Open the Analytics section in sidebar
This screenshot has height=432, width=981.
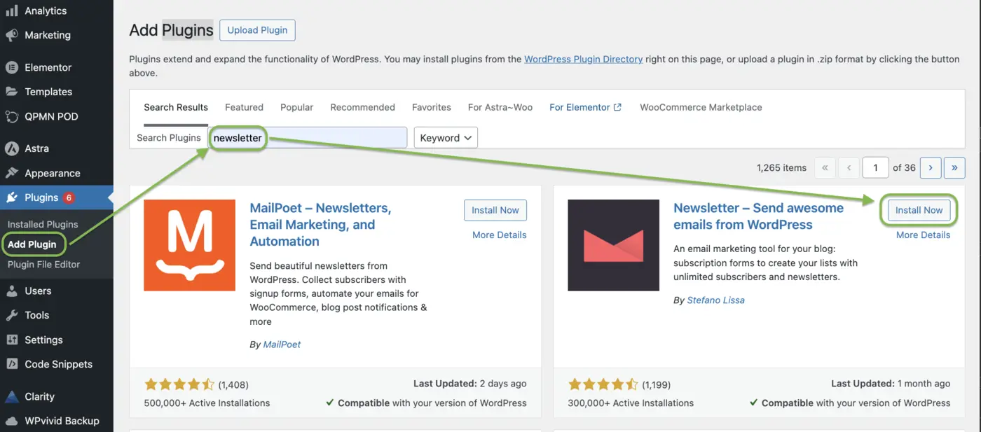click(x=44, y=11)
